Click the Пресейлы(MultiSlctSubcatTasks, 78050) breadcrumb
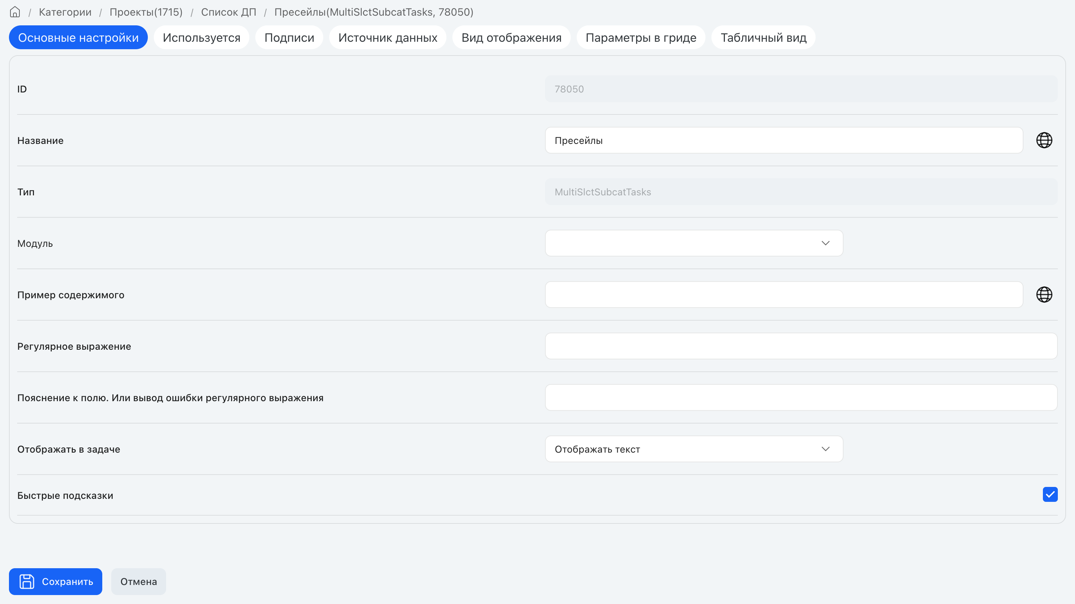The width and height of the screenshot is (1075, 604). coord(374,12)
